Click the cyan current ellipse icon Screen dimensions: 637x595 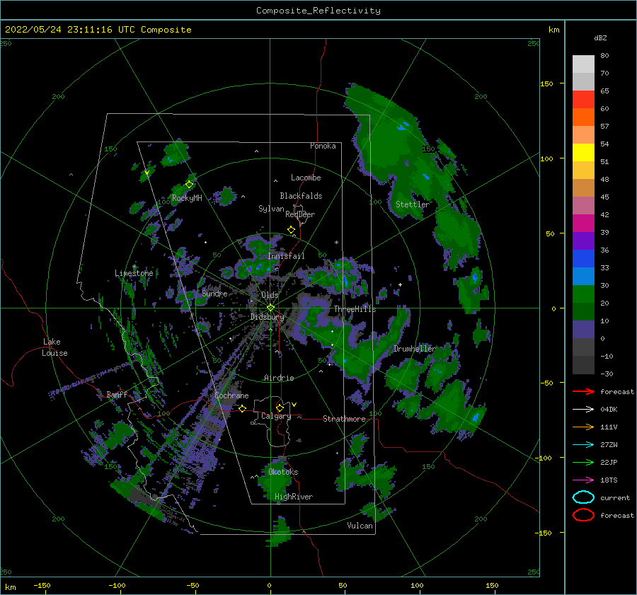click(x=583, y=497)
